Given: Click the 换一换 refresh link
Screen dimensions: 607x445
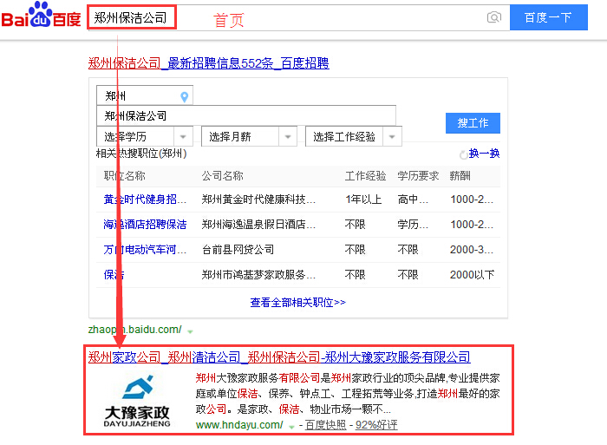Looking at the screenshot, I should (x=484, y=154).
